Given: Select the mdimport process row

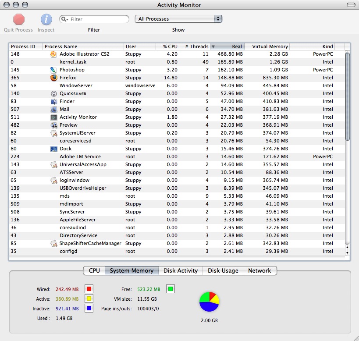Looking at the screenshot, I should 177,204.
